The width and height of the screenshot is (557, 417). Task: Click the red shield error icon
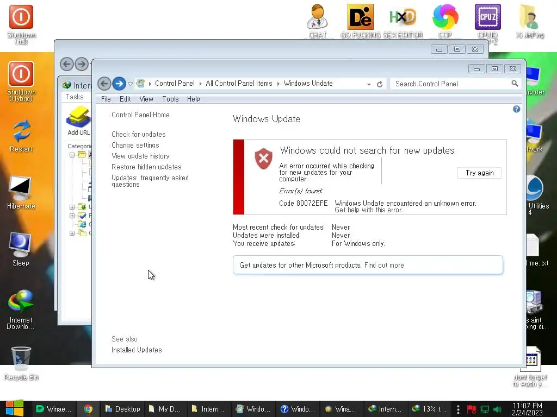(264, 159)
